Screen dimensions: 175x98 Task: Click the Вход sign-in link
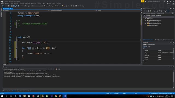click(168, 4)
